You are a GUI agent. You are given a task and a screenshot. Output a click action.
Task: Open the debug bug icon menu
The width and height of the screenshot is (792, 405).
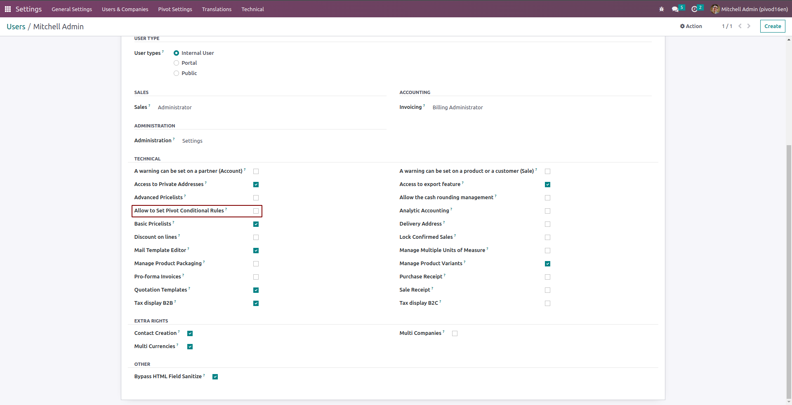662,9
